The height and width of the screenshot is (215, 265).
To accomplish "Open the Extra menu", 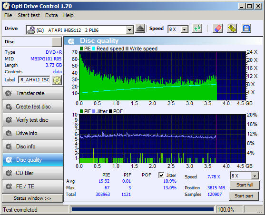I will click(x=51, y=15).
